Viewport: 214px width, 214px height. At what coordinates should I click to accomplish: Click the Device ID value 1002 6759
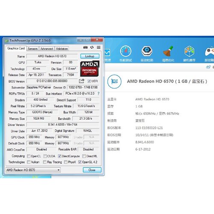click(83, 87)
